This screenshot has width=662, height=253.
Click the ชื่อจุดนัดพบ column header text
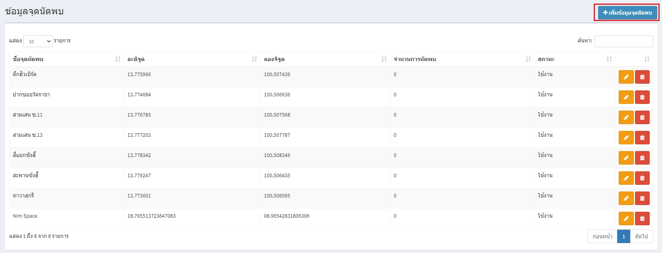point(28,59)
